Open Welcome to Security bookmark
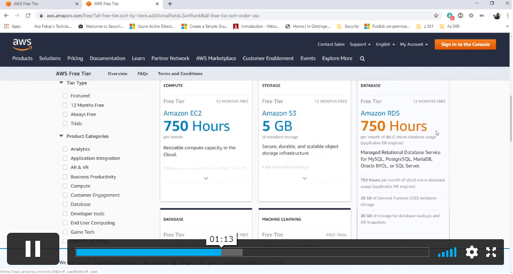The image size is (513, 274). coord(101,26)
